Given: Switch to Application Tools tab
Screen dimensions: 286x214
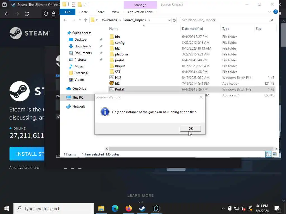Looking at the screenshot, I should (x=140, y=12).
